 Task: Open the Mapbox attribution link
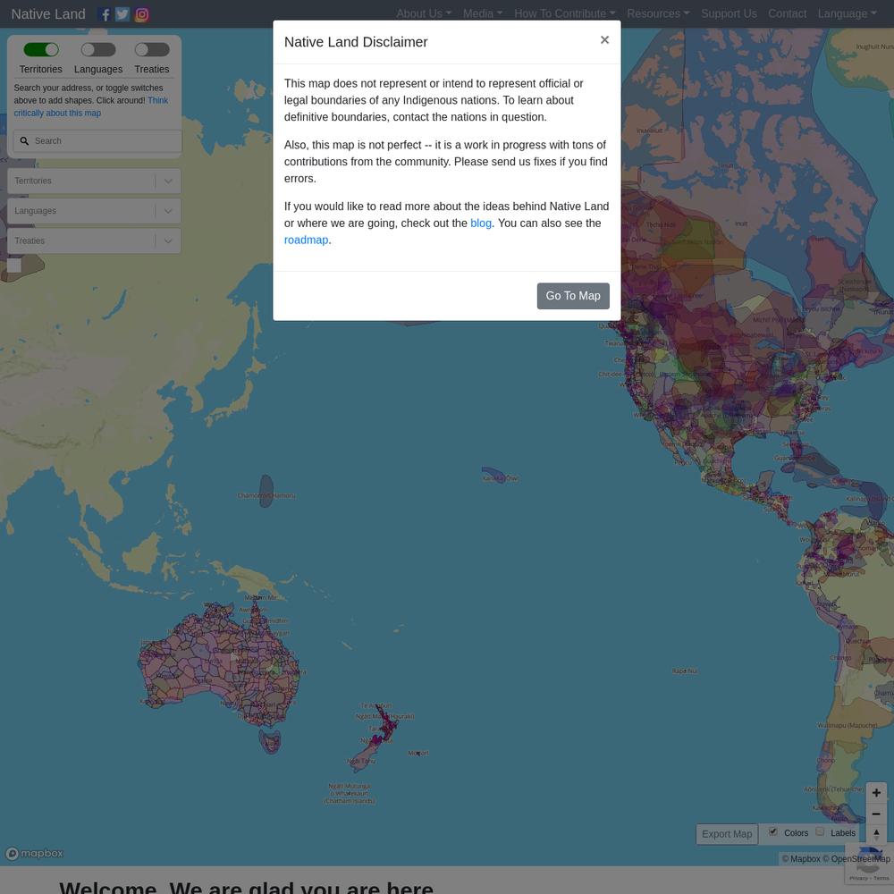(800, 858)
